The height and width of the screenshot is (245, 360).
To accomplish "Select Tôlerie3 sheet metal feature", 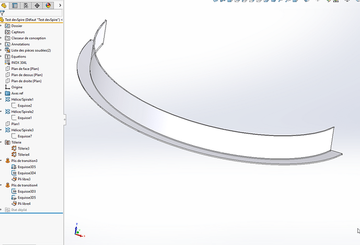I will tap(24, 148).
